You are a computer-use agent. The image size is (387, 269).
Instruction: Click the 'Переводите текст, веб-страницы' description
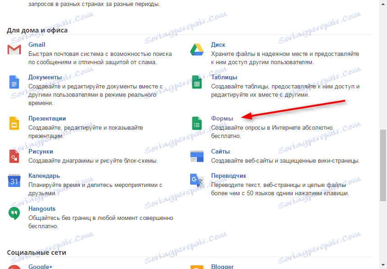280,189
